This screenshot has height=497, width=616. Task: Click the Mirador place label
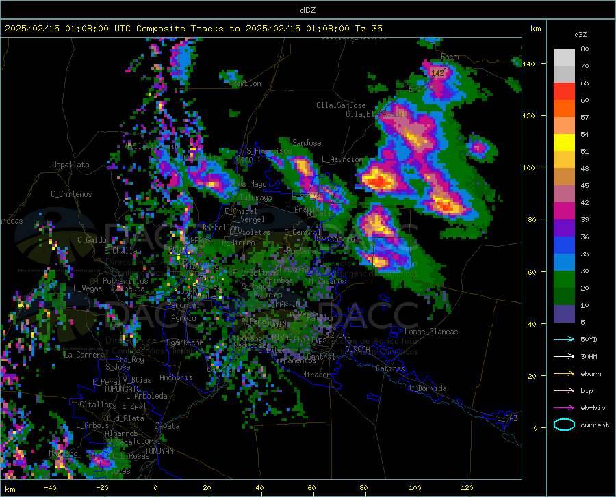316,375
